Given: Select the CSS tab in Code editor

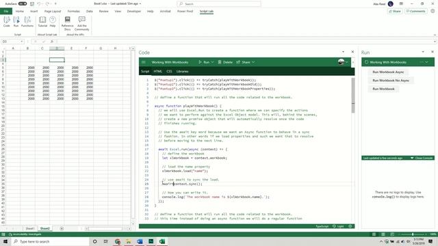Looking at the screenshot, I should pyautogui.click(x=169, y=71).
